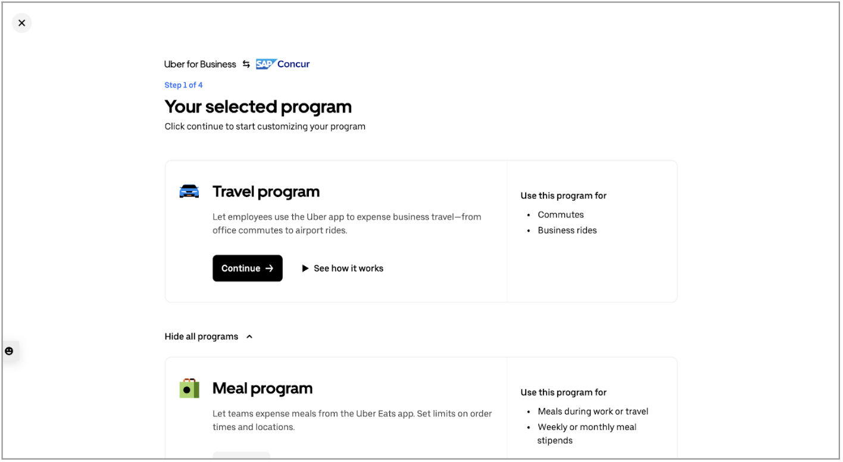
Task: Click the chevron next to Hide all programs
Action: pos(249,336)
